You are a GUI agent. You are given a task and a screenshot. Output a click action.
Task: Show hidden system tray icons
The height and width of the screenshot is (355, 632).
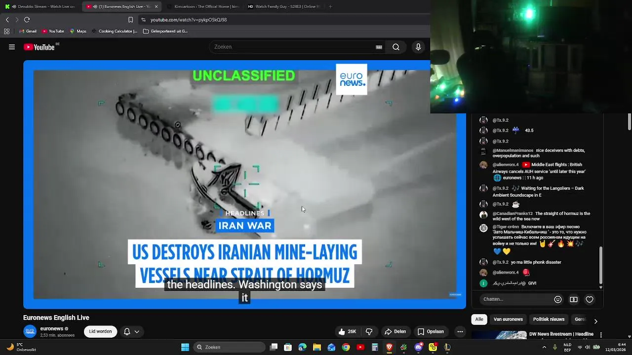pos(544,347)
